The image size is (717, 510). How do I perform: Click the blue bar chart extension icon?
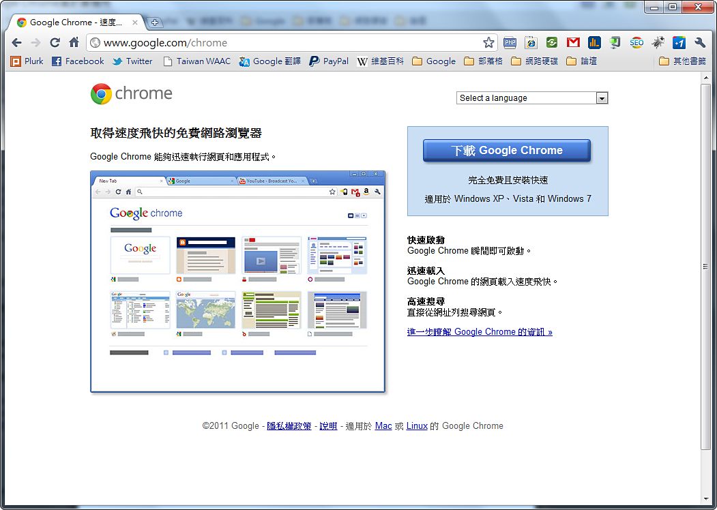tap(594, 42)
